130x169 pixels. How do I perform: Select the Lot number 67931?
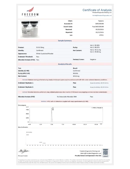[101, 35]
